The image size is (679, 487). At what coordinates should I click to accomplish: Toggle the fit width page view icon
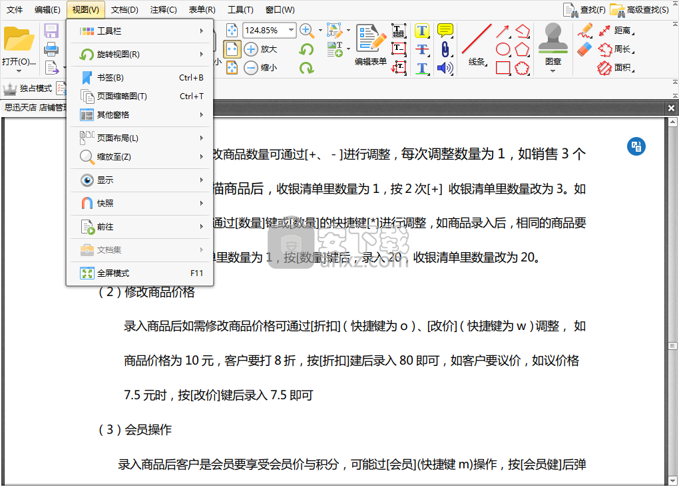[x=232, y=49]
